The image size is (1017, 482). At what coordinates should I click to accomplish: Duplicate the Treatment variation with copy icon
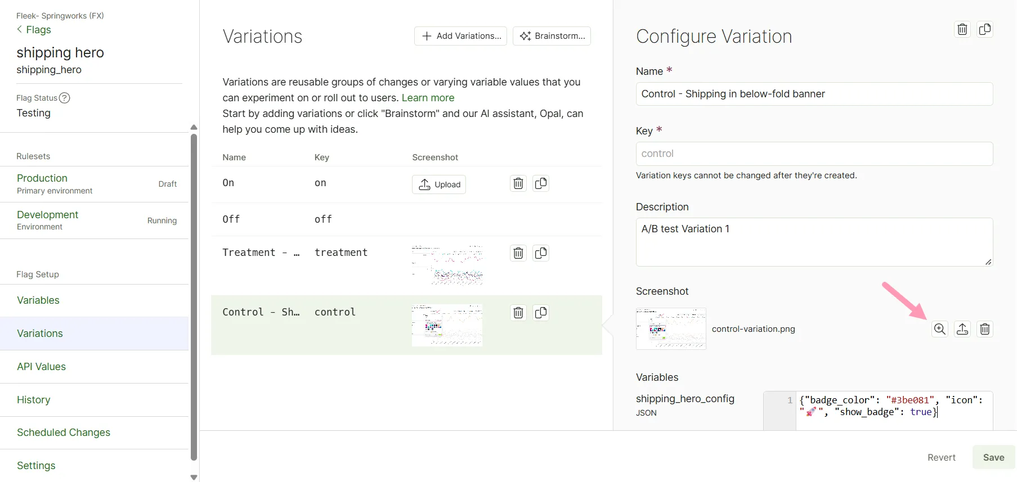coord(541,254)
